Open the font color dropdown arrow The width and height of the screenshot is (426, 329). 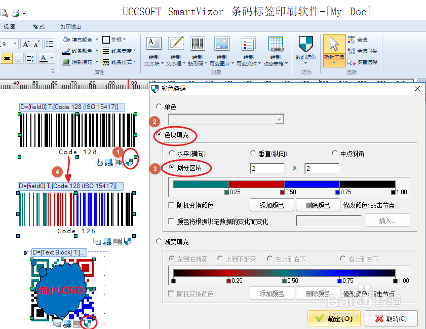tap(52, 58)
